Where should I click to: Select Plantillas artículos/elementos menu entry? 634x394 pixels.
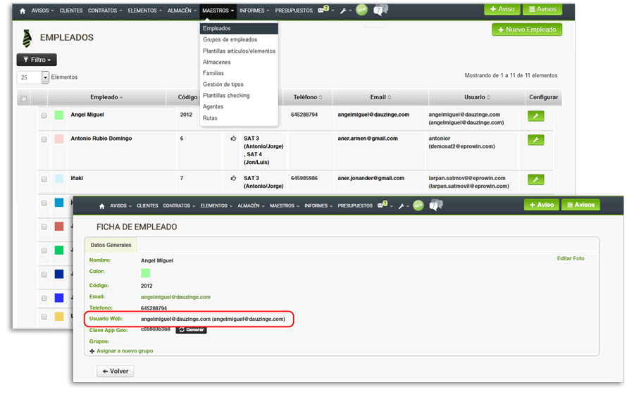239,51
